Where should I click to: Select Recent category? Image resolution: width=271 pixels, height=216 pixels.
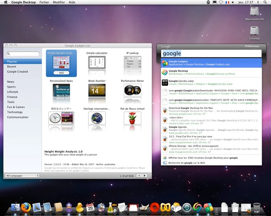(x=23, y=67)
